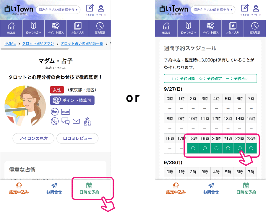
Task: Click the face-to-face consultation icon
Action: click(87, 121)
